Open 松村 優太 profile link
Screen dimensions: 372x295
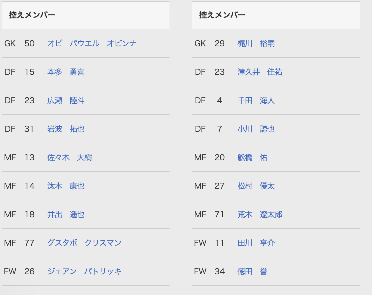(x=256, y=186)
